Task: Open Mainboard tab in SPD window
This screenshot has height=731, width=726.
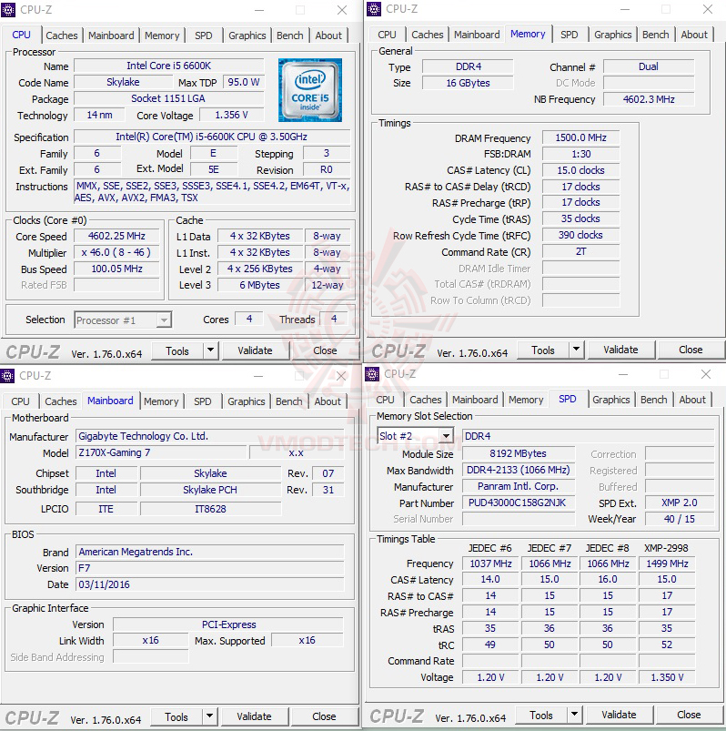Action: tap(475, 400)
